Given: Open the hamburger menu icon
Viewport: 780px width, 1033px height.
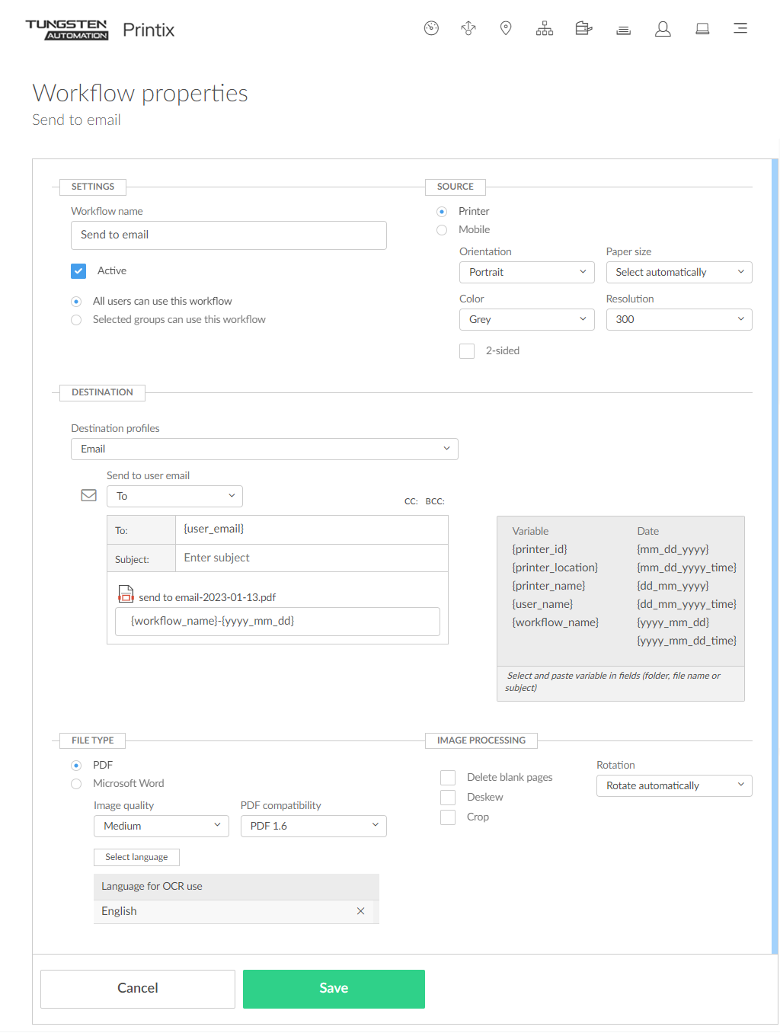Looking at the screenshot, I should (740, 29).
